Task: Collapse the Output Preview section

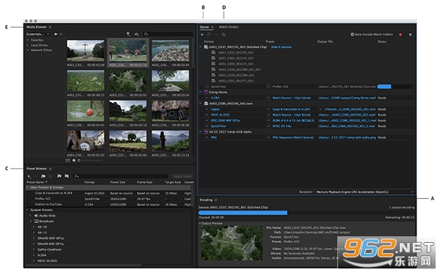Action: click(x=200, y=223)
